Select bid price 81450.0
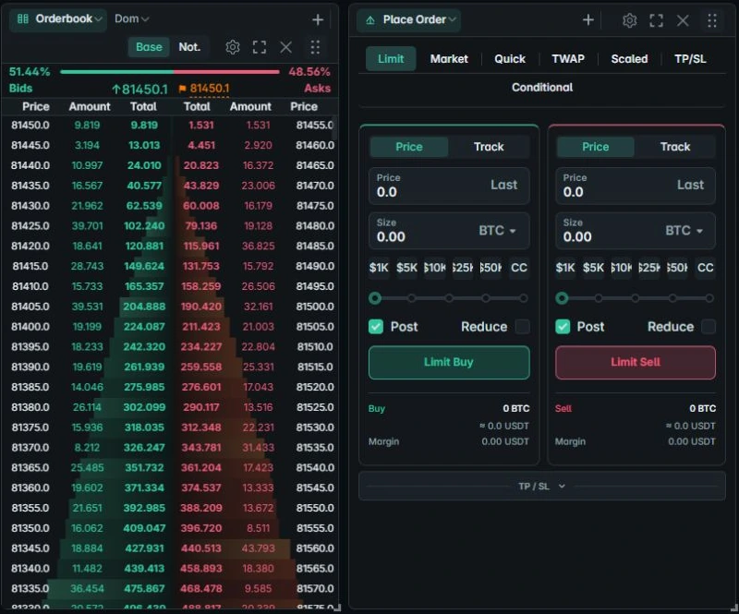 click(x=30, y=125)
